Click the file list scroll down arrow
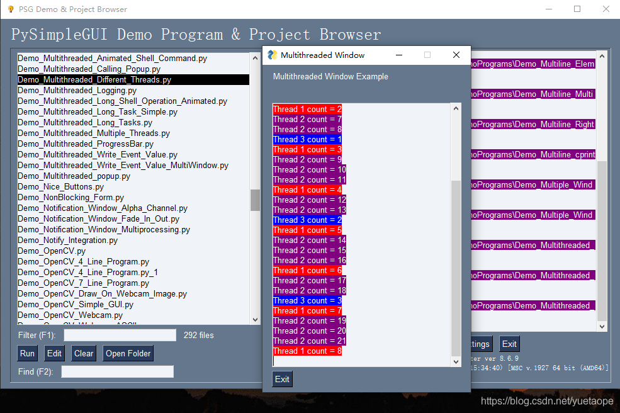Screen dimensions: 620x413 [255, 320]
